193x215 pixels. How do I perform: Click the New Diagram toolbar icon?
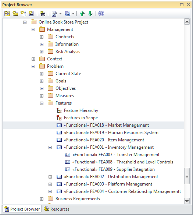(x=23, y=14)
